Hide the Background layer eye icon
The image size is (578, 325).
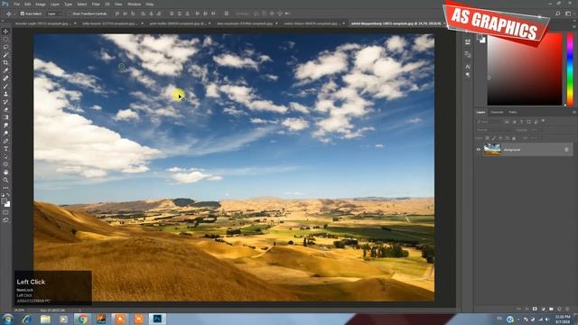click(479, 150)
